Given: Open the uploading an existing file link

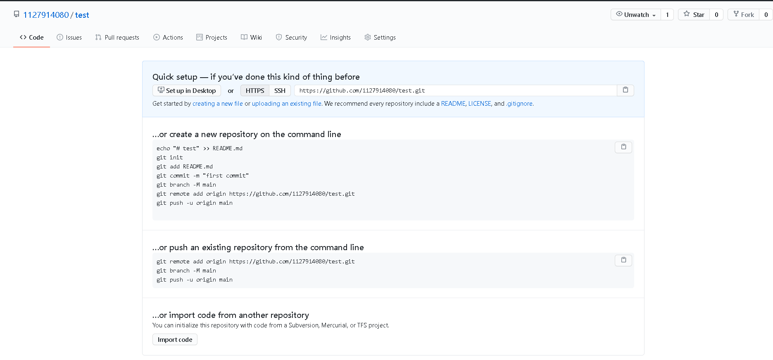Looking at the screenshot, I should (286, 104).
